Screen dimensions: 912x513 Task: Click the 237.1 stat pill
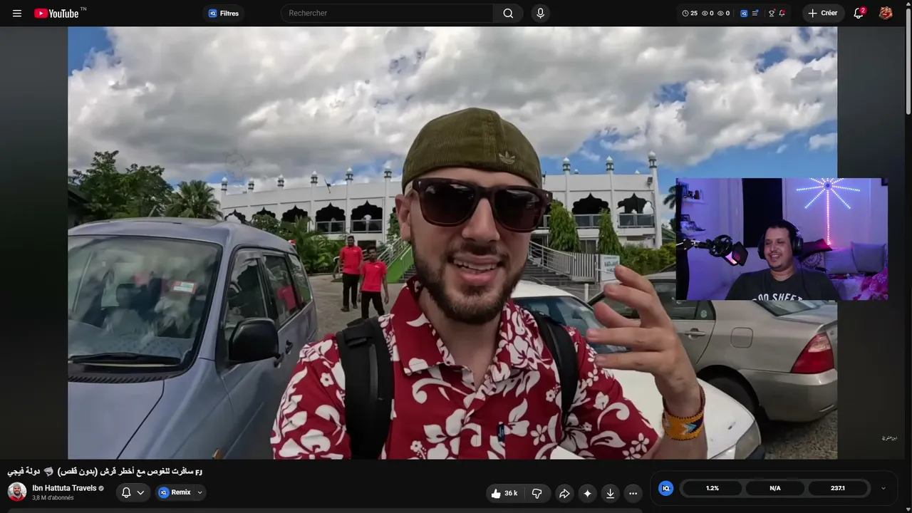pos(838,488)
